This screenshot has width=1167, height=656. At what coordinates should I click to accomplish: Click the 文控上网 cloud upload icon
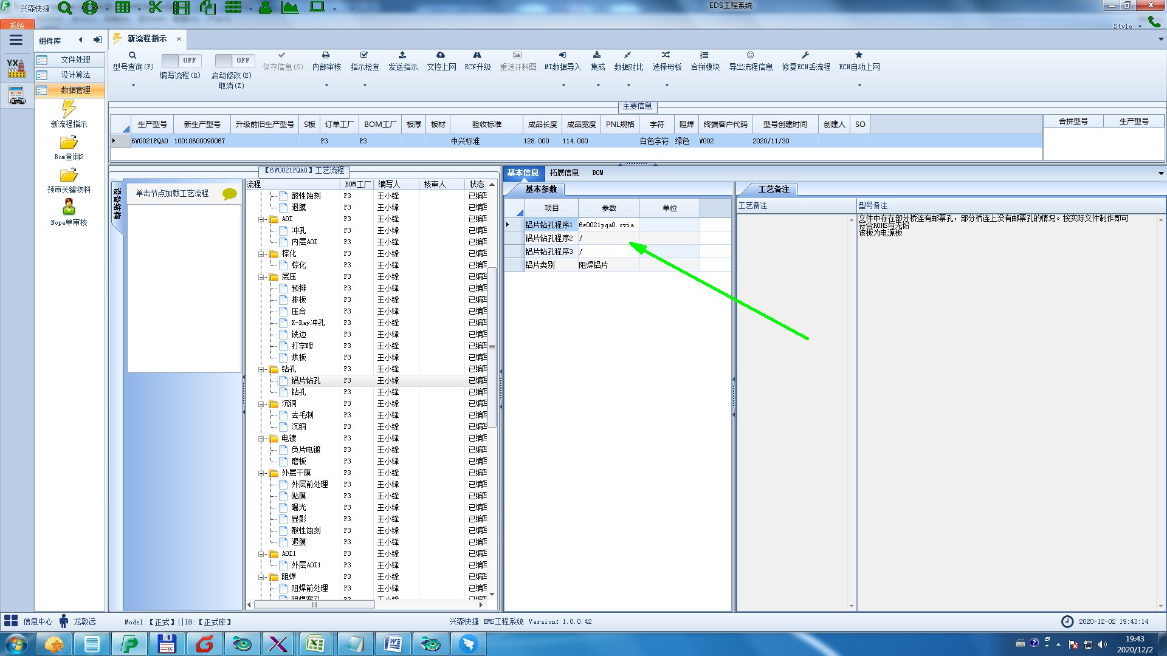441,55
